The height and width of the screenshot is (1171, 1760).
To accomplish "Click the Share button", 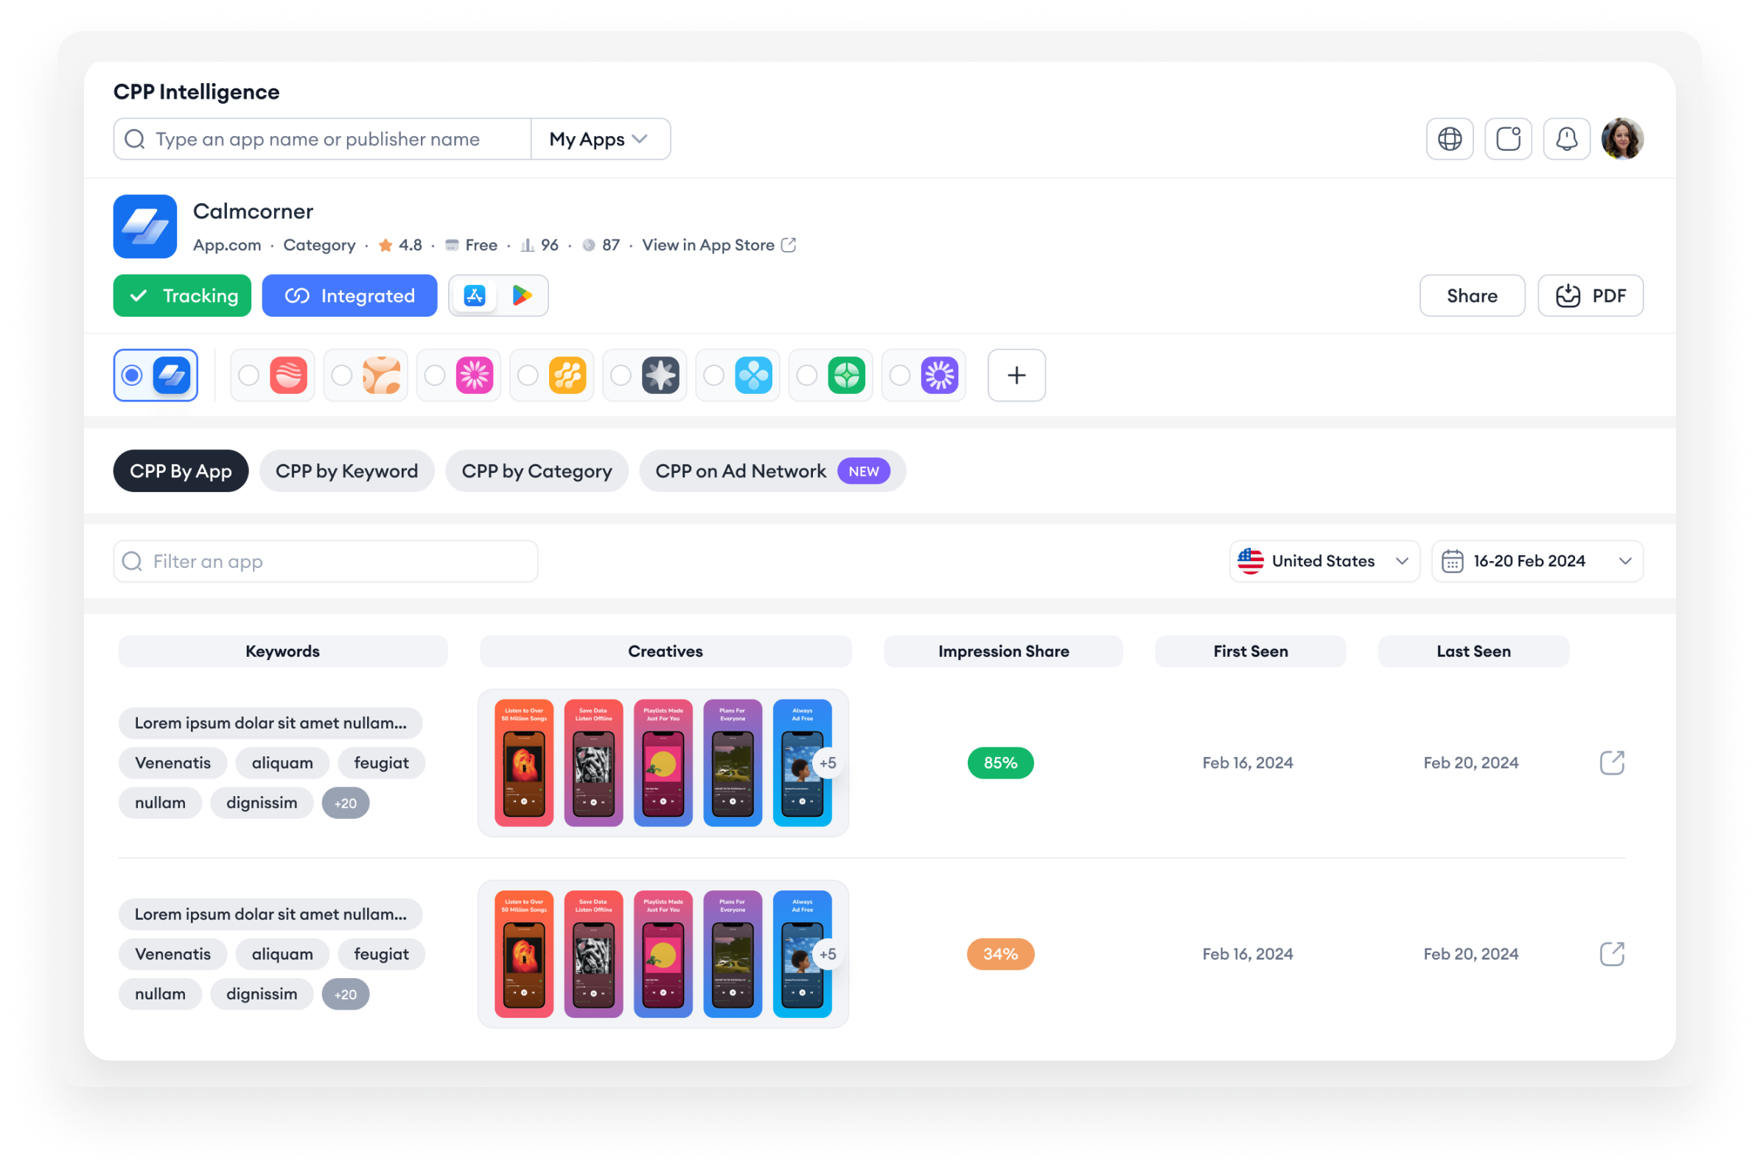I will pyautogui.click(x=1472, y=296).
